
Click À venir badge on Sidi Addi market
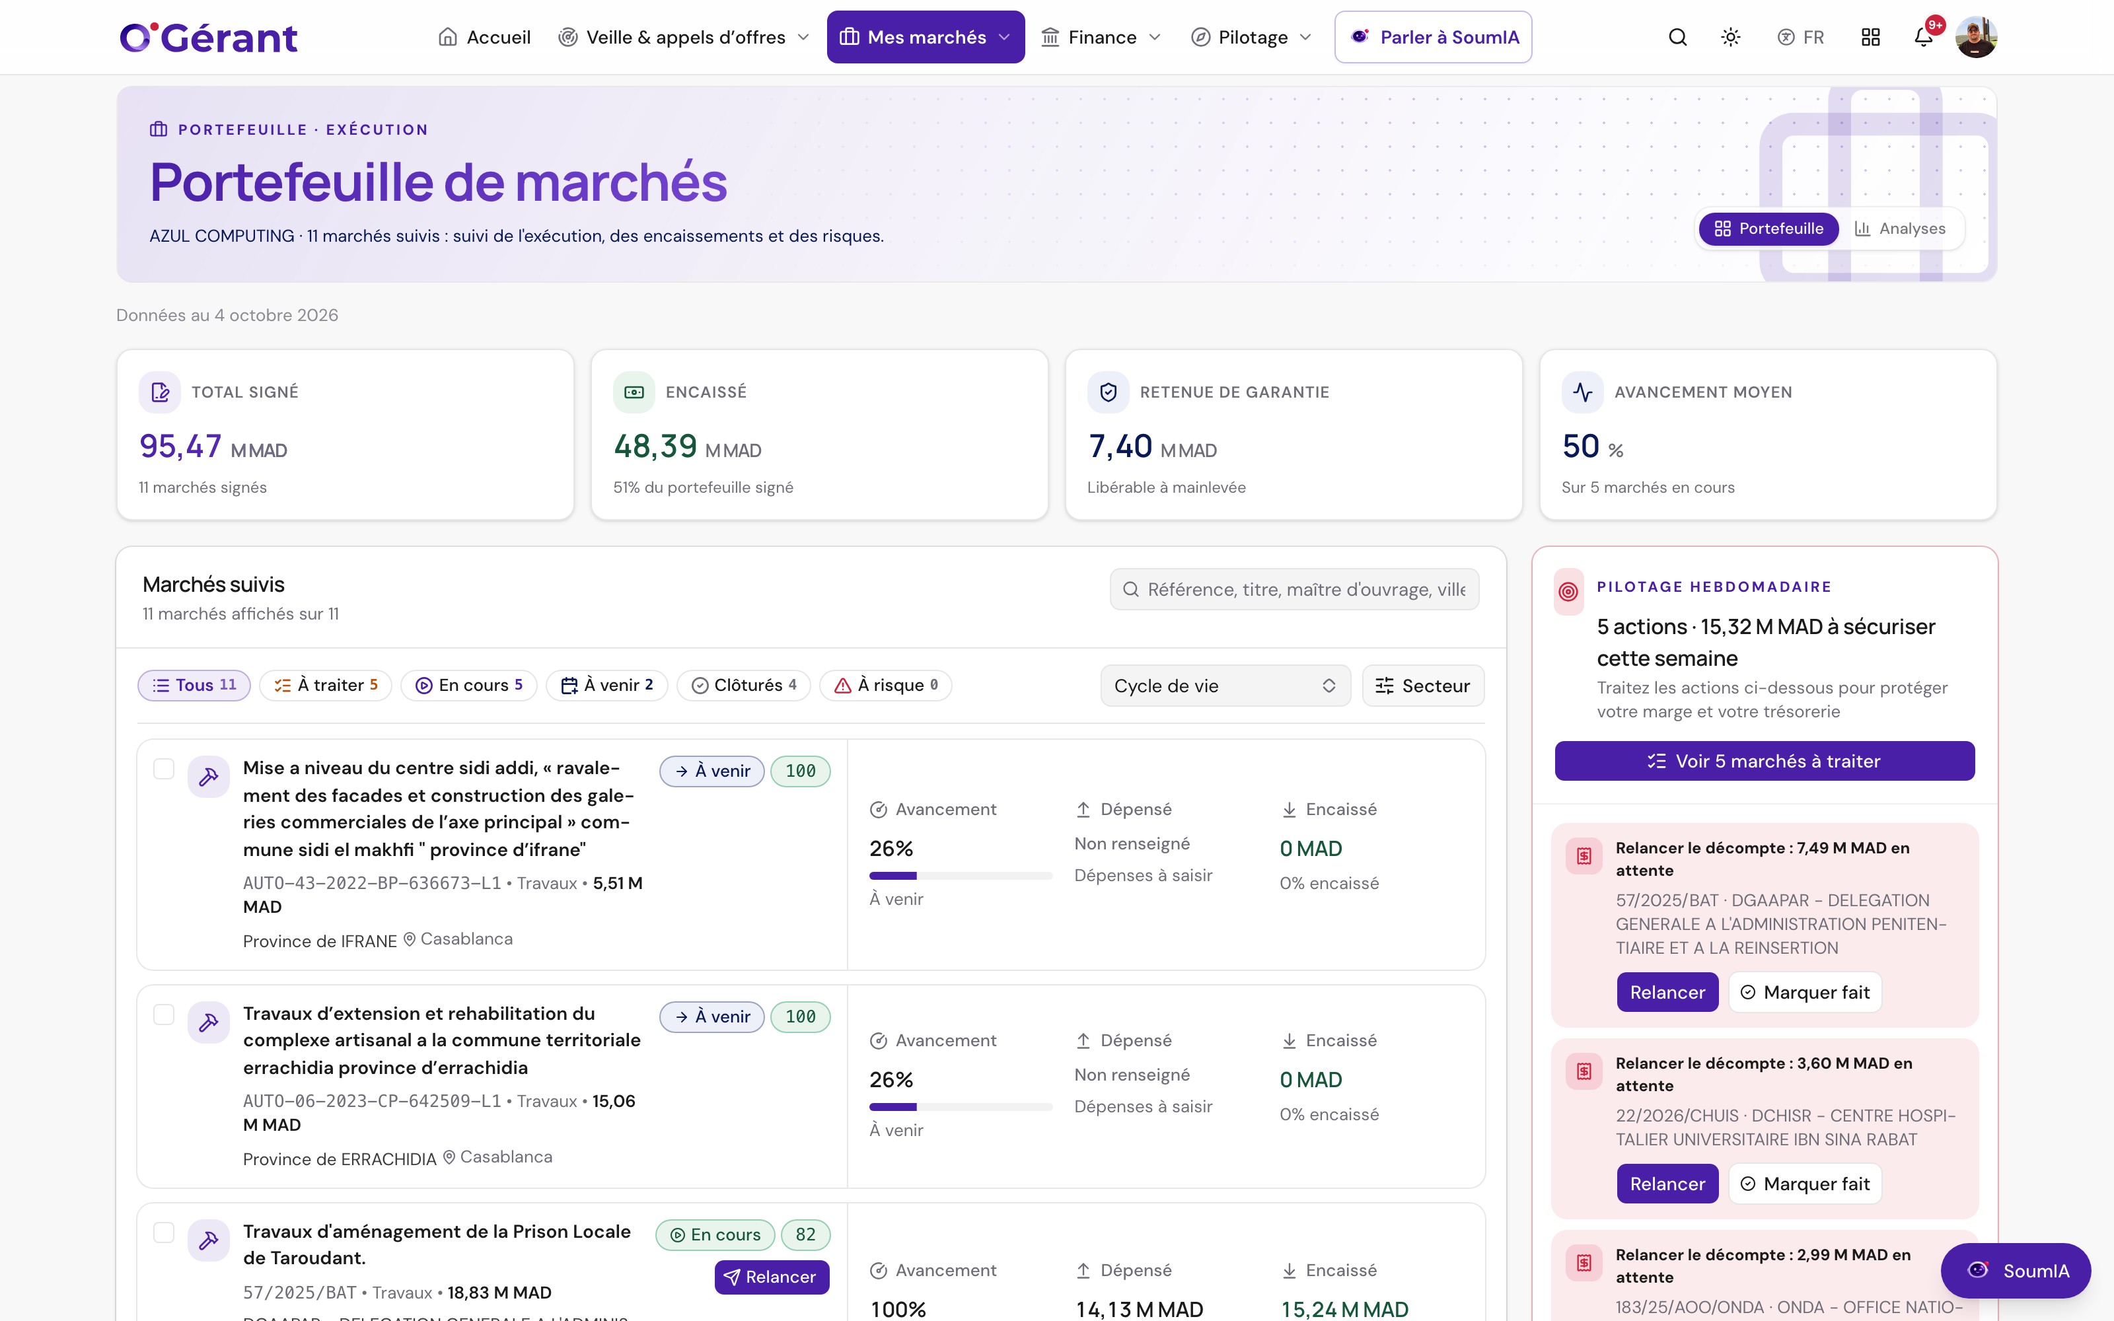pos(711,771)
